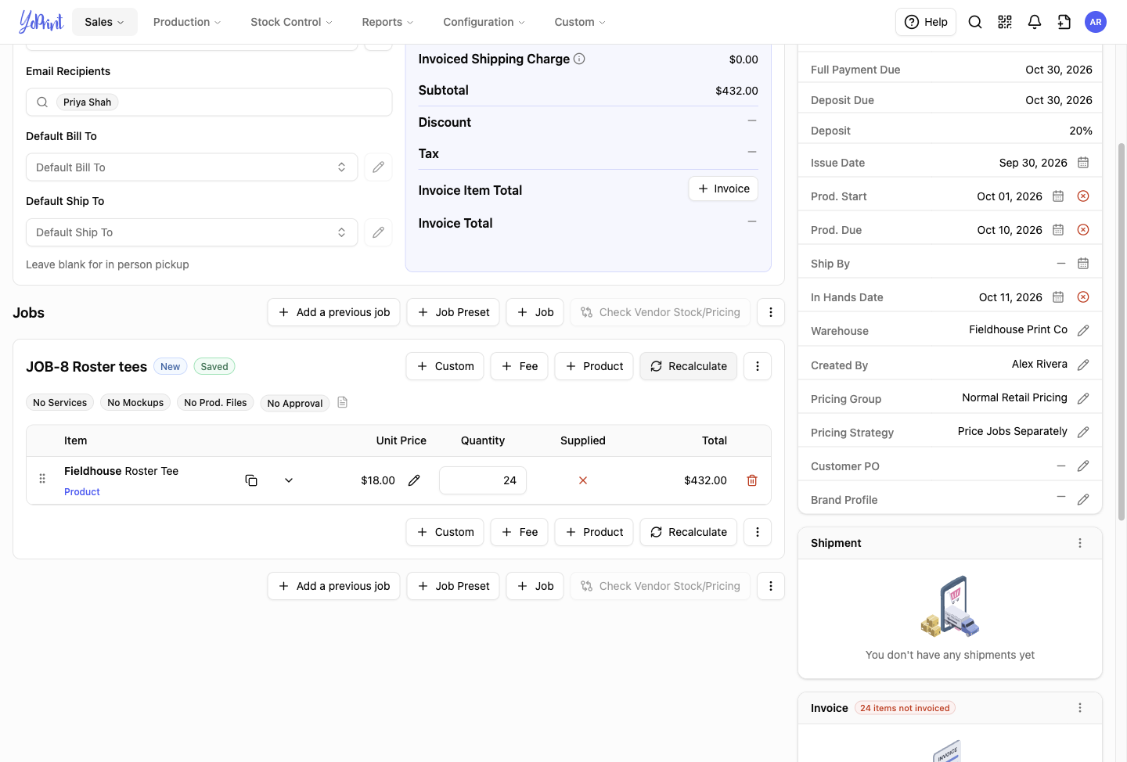Click top Add a previous job button

334,312
